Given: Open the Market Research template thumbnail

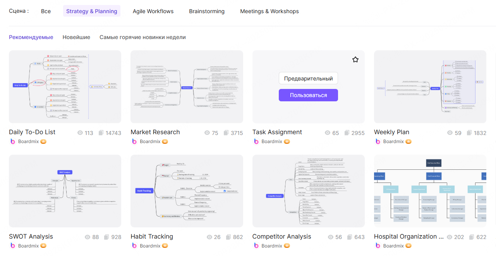Looking at the screenshot, I should [x=187, y=87].
